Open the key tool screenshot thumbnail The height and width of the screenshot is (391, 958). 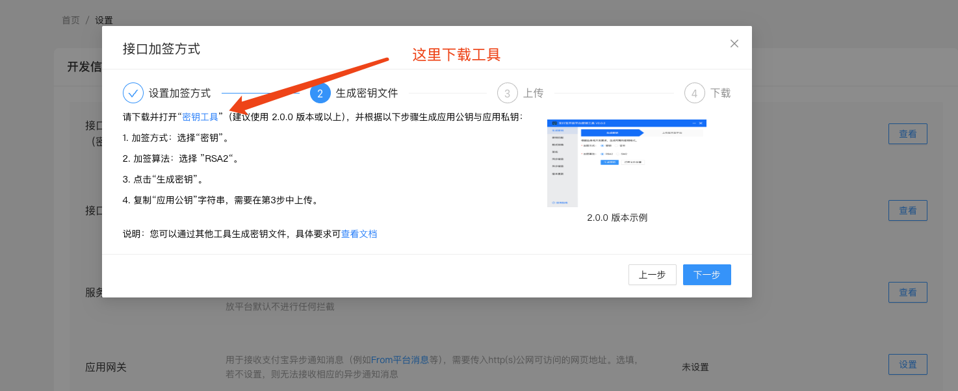(627, 163)
